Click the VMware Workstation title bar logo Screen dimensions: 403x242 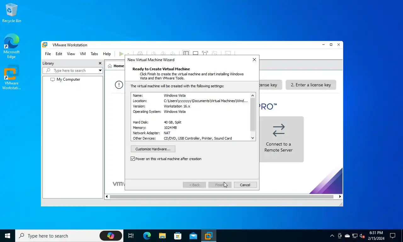pos(45,45)
